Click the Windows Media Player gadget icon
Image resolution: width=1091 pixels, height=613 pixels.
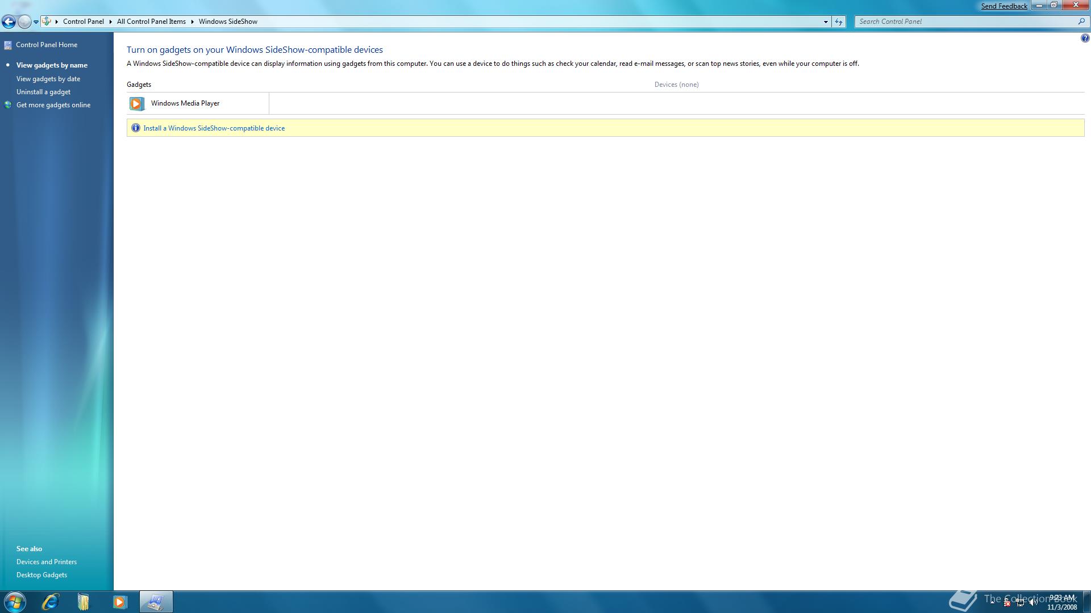pos(136,103)
